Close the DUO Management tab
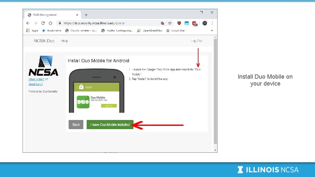This screenshot has width=315, height=177. (77, 15)
